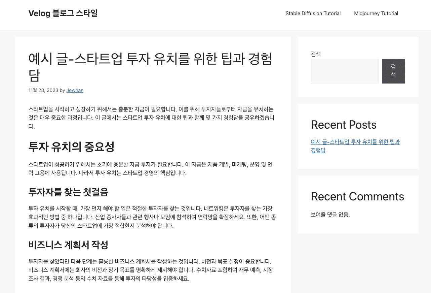Screen dimensions: 431x293
Task: Open the Velog 블로그 스타일 site title
Action: tap(63, 13)
